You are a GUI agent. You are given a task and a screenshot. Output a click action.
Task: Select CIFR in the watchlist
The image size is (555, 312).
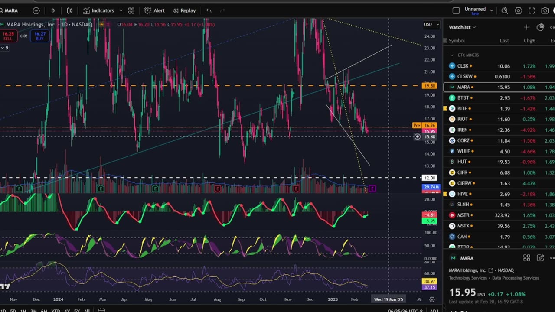(x=499, y=172)
